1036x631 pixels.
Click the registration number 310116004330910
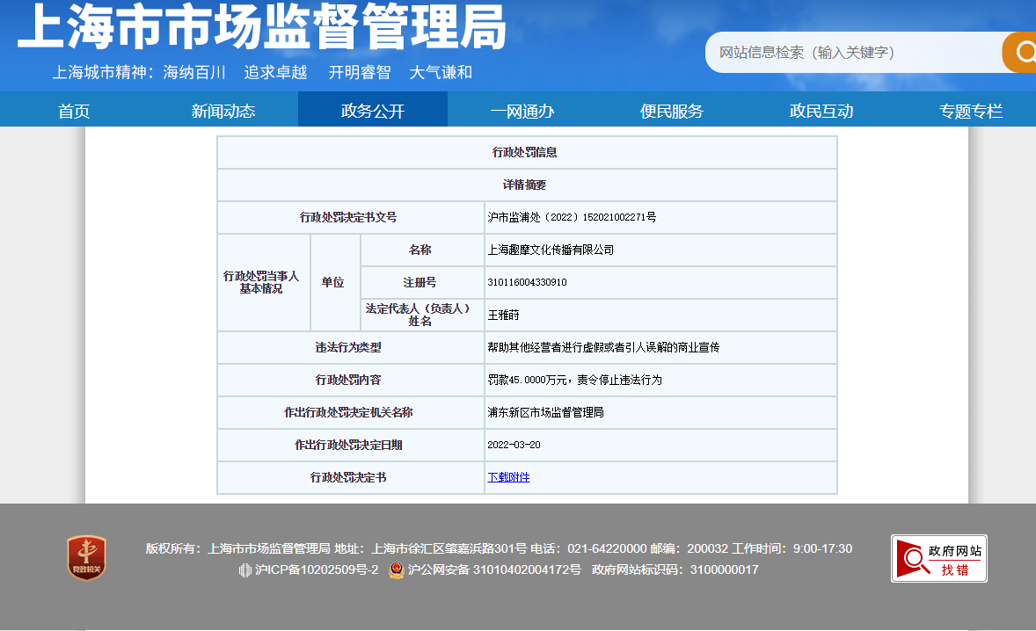pyautogui.click(x=527, y=282)
